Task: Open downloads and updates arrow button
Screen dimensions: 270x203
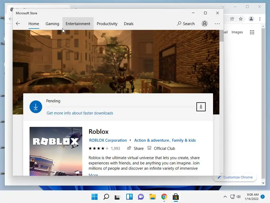Action: click(201, 107)
